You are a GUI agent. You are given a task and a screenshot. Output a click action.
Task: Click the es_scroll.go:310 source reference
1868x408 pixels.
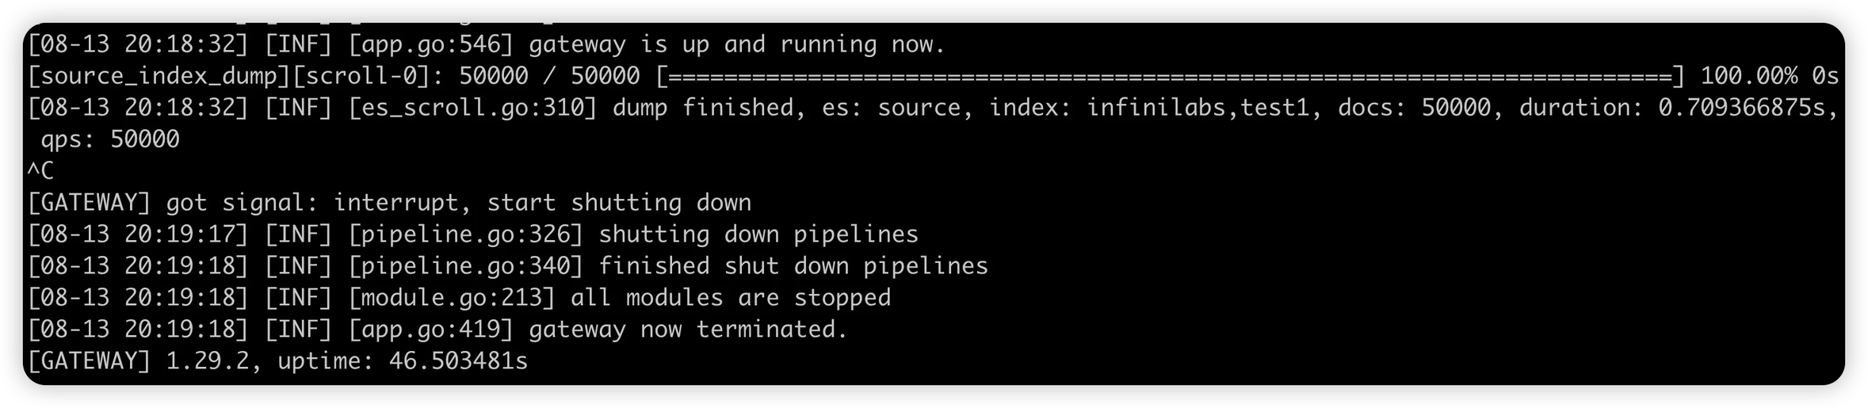pos(472,108)
